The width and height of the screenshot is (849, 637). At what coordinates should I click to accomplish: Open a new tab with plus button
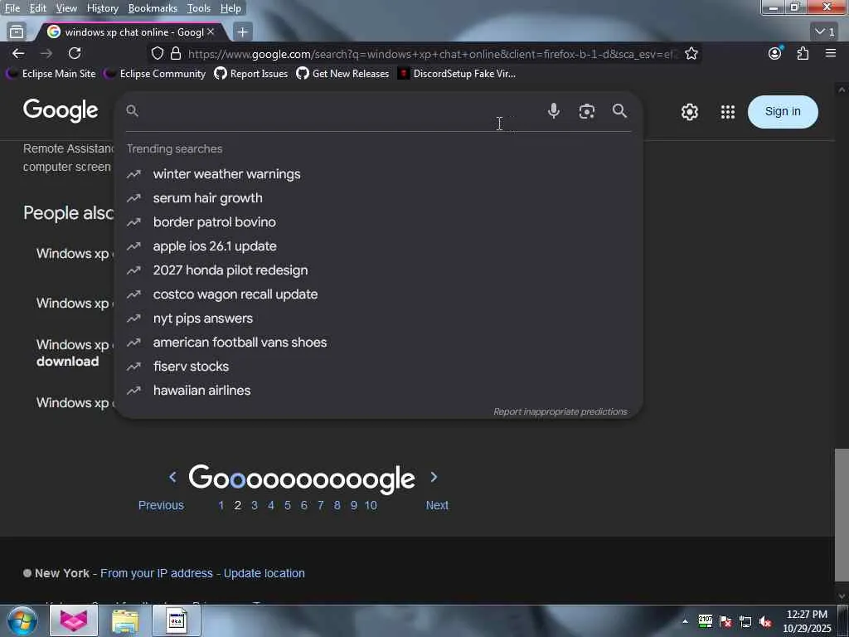(x=243, y=32)
